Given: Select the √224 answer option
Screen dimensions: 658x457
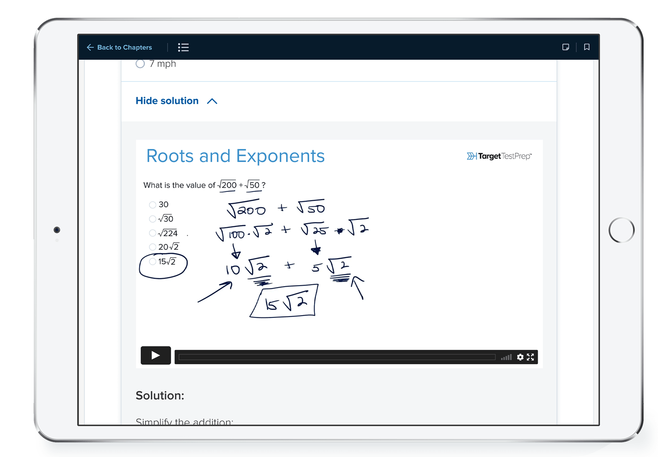Looking at the screenshot, I should [153, 233].
